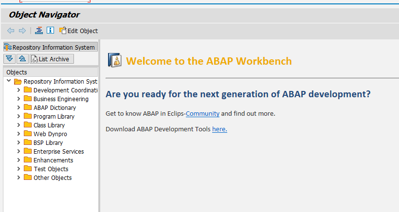The height and width of the screenshot is (212, 399).
Task: Click the Development Coordination folder icon
Action: tap(28, 90)
